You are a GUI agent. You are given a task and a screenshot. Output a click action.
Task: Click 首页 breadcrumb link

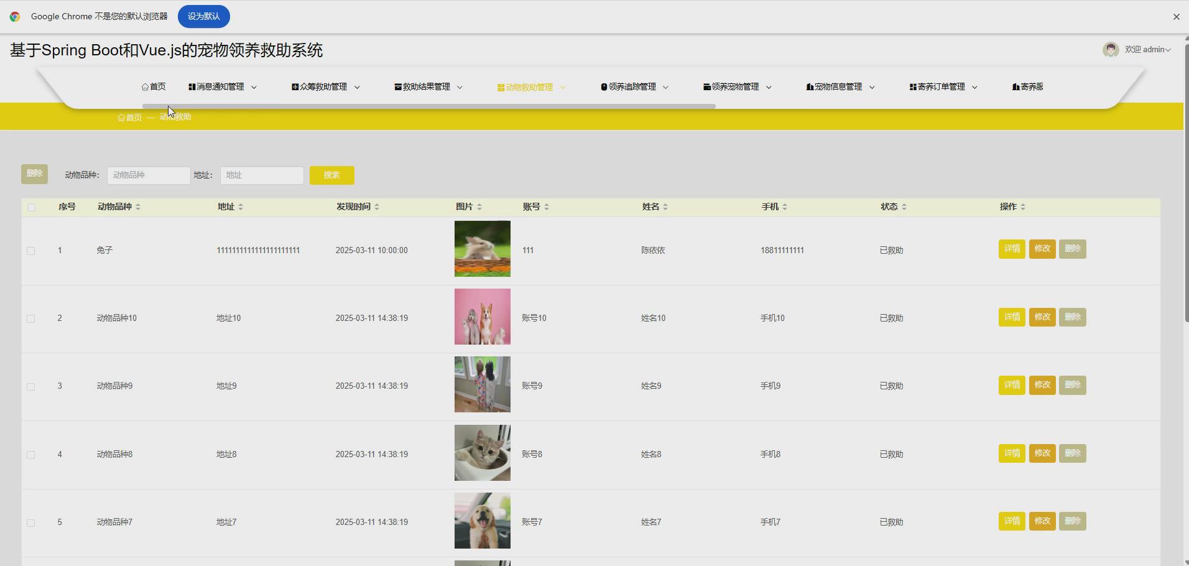[129, 118]
